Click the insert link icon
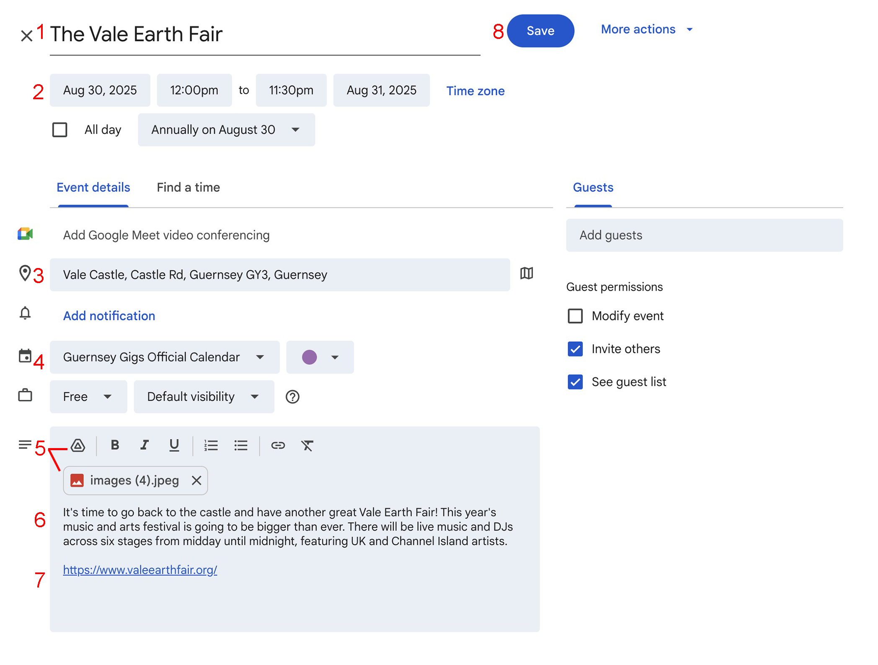This screenshot has width=878, height=665. 278,445
